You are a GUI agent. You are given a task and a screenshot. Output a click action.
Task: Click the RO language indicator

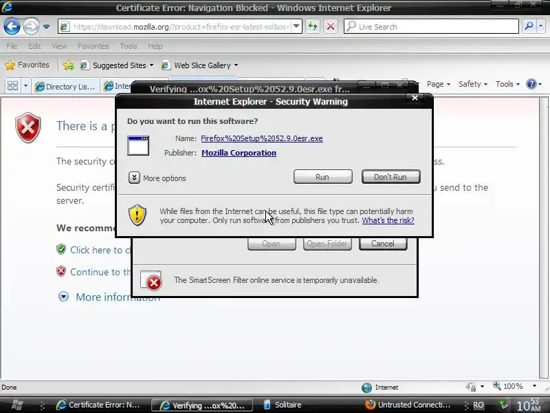click(x=478, y=405)
